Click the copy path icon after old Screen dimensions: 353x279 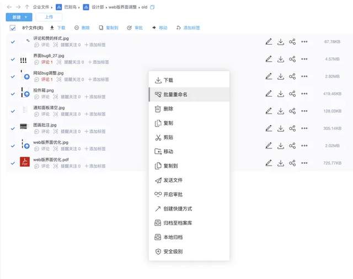(x=152, y=7)
